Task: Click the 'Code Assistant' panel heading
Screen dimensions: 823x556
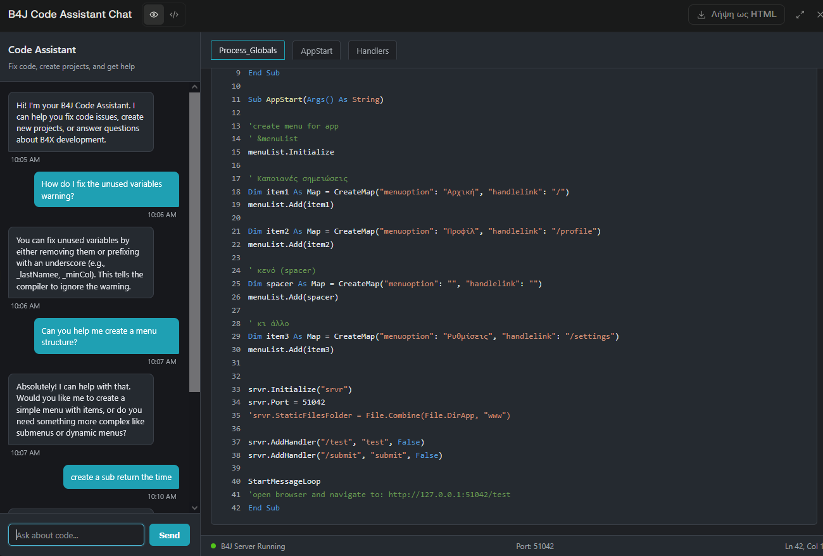Action: click(42, 50)
